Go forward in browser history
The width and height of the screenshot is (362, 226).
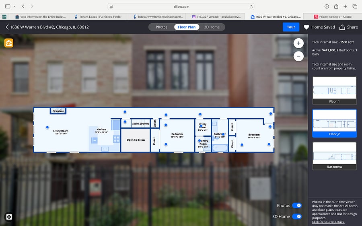pyautogui.click(x=32, y=6)
